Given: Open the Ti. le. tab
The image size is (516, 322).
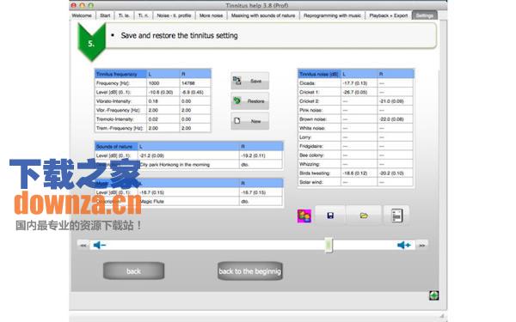Looking at the screenshot, I should click(x=124, y=15).
